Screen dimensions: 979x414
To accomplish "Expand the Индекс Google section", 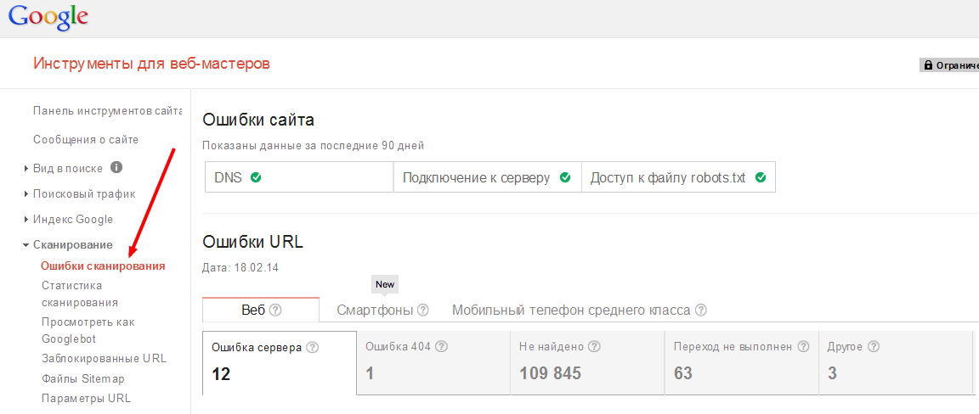I will click(25, 220).
